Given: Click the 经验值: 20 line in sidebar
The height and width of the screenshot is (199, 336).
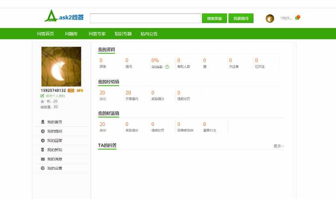Looking at the screenshot, I should coord(49,107).
